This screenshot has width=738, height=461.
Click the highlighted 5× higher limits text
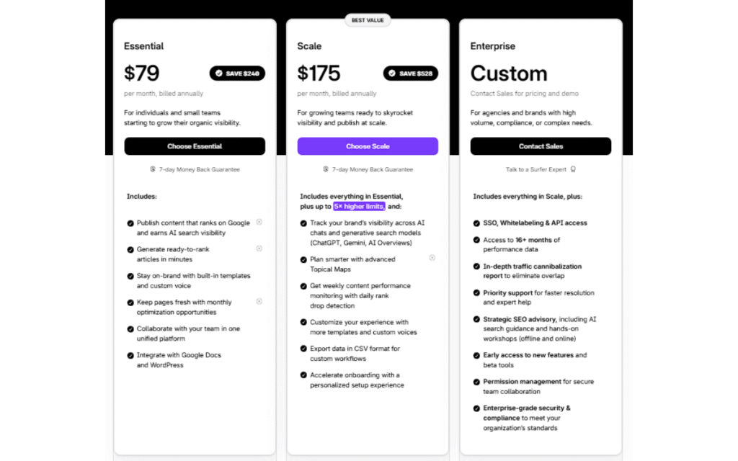coord(359,207)
